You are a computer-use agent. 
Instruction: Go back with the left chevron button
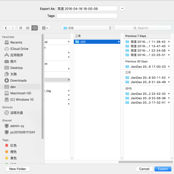coord(6,28)
